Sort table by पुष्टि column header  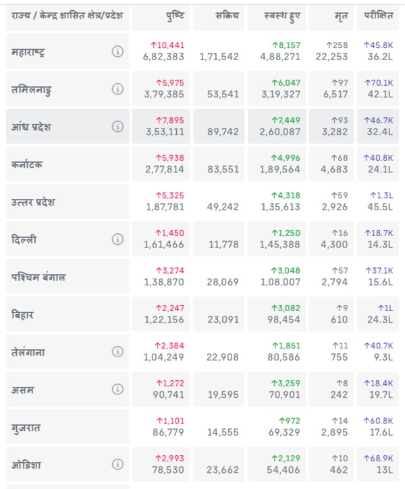(173, 16)
